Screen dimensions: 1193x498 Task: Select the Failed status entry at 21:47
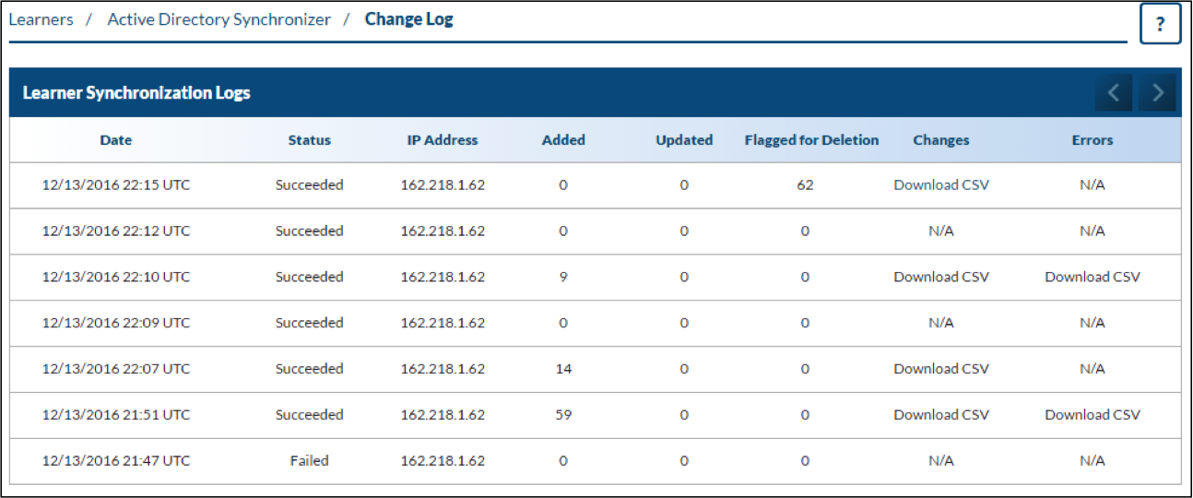[309, 461]
